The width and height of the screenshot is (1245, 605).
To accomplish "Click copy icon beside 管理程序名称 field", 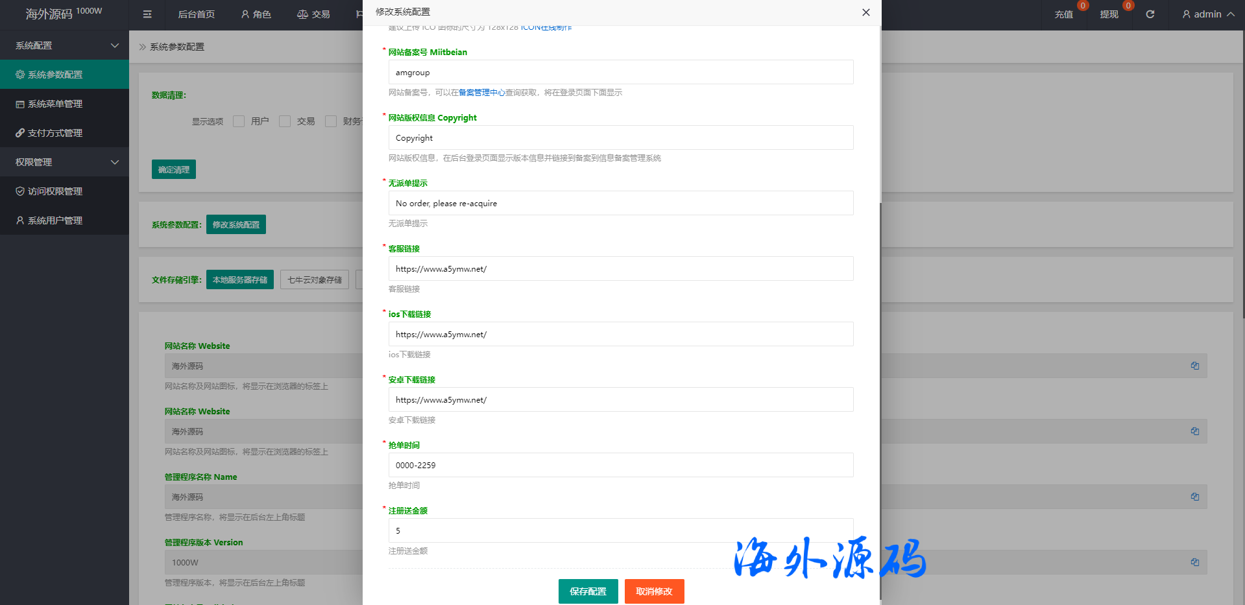I will click(x=1194, y=497).
